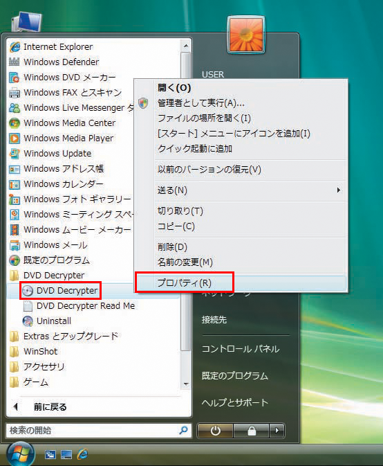Click the 既定のプログラム icon in program list

click(x=15, y=260)
